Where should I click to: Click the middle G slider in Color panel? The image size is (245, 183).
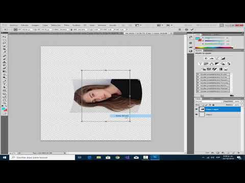click(215, 41)
